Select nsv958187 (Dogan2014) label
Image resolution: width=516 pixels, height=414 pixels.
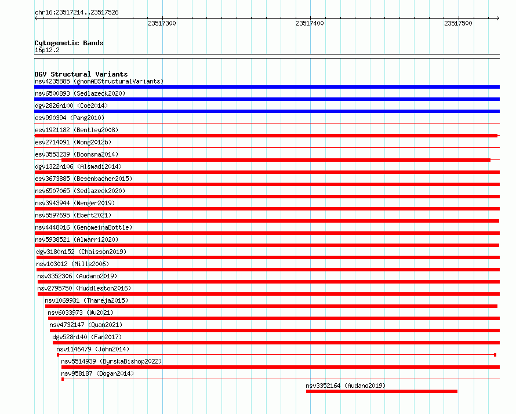point(97,373)
